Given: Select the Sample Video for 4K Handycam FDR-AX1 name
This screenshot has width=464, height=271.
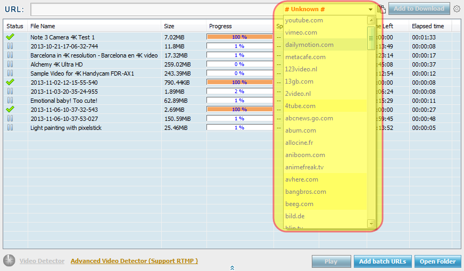Looking at the screenshot, I should point(82,73).
